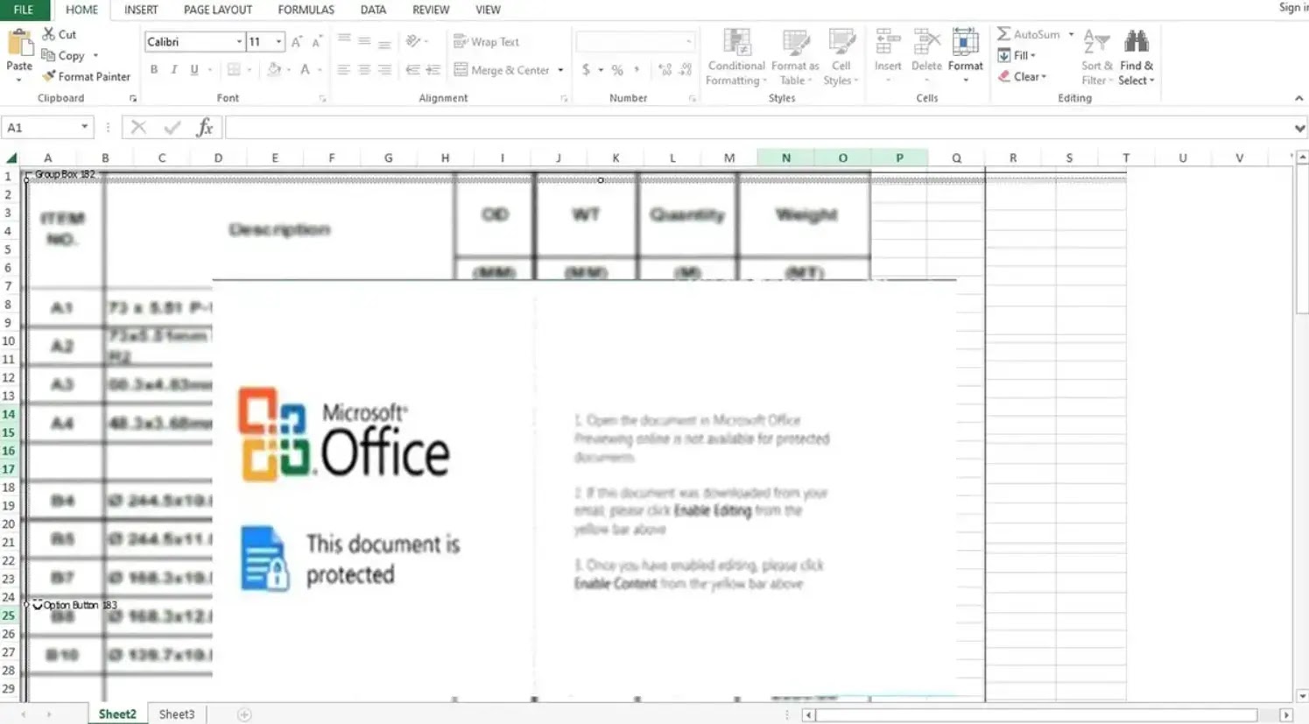Screen dimensions: 1309x724
Task: Click AutoSum sigma button
Action: [1028, 34]
